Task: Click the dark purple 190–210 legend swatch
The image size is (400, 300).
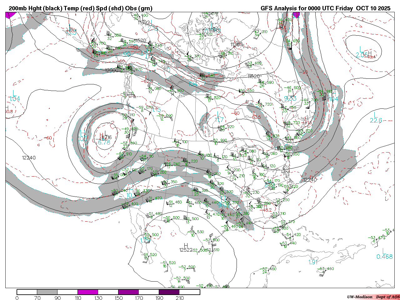Action: click(x=169, y=292)
